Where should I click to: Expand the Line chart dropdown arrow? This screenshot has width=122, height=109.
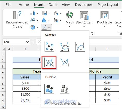pos(38,20)
